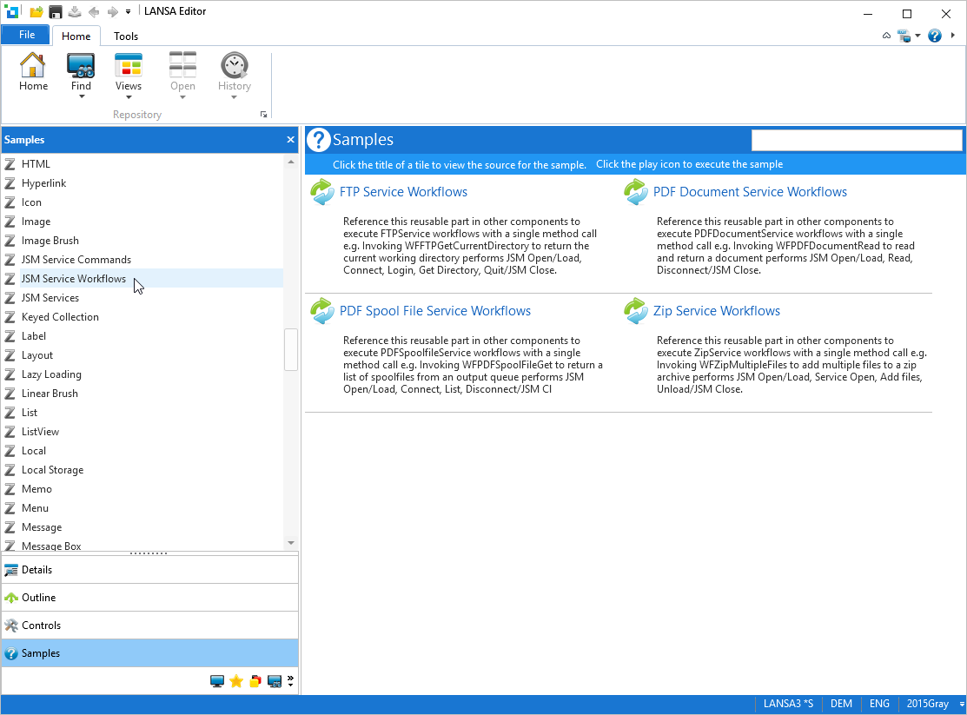The width and height of the screenshot is (967, 715).
Task: Open PDF Spool File Service Workflows source
Action: (x=434, y=311)
